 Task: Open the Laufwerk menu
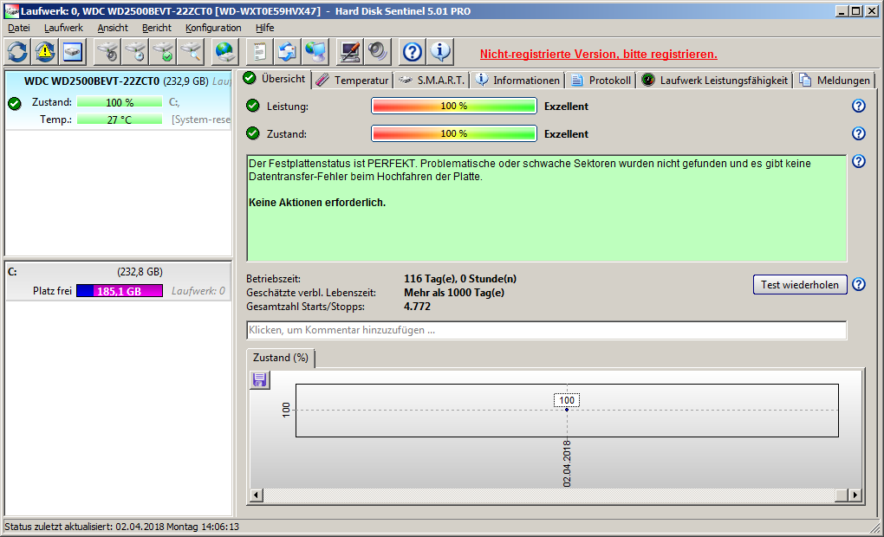coord(63,28)
